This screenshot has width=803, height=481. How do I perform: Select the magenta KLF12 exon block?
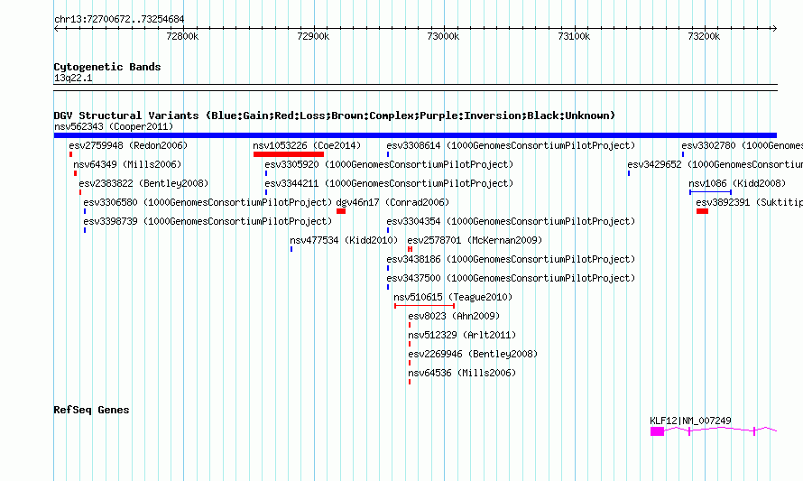(657, 432)
